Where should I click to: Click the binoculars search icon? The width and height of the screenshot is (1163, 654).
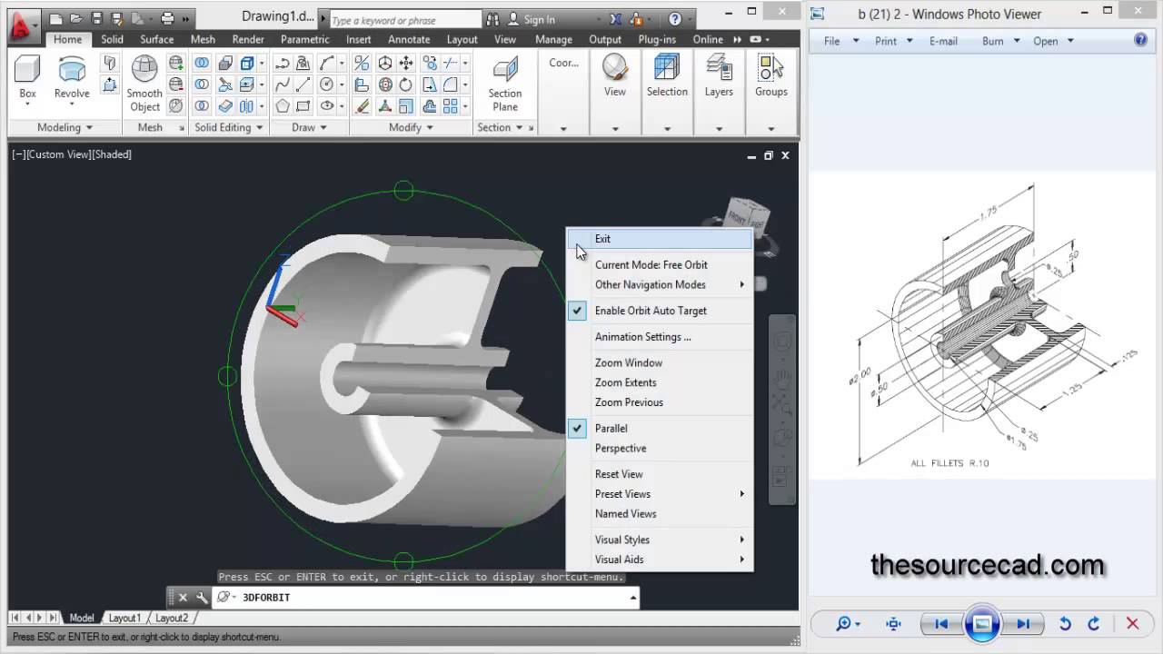click(492, 19)
